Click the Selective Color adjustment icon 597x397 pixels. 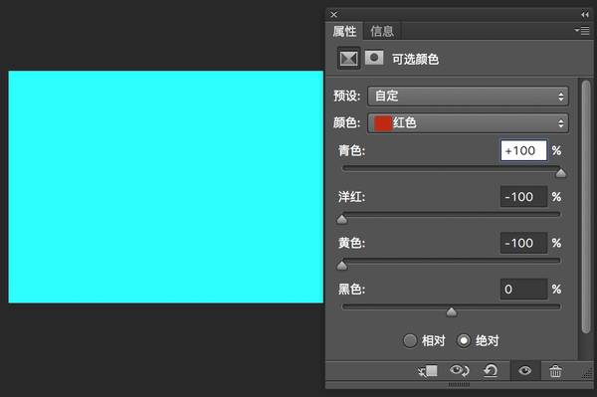(x=349, y=59)
